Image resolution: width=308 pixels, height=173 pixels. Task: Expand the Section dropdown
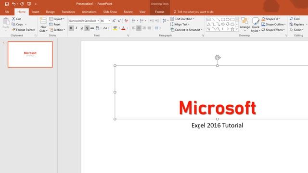pos(57,30)
